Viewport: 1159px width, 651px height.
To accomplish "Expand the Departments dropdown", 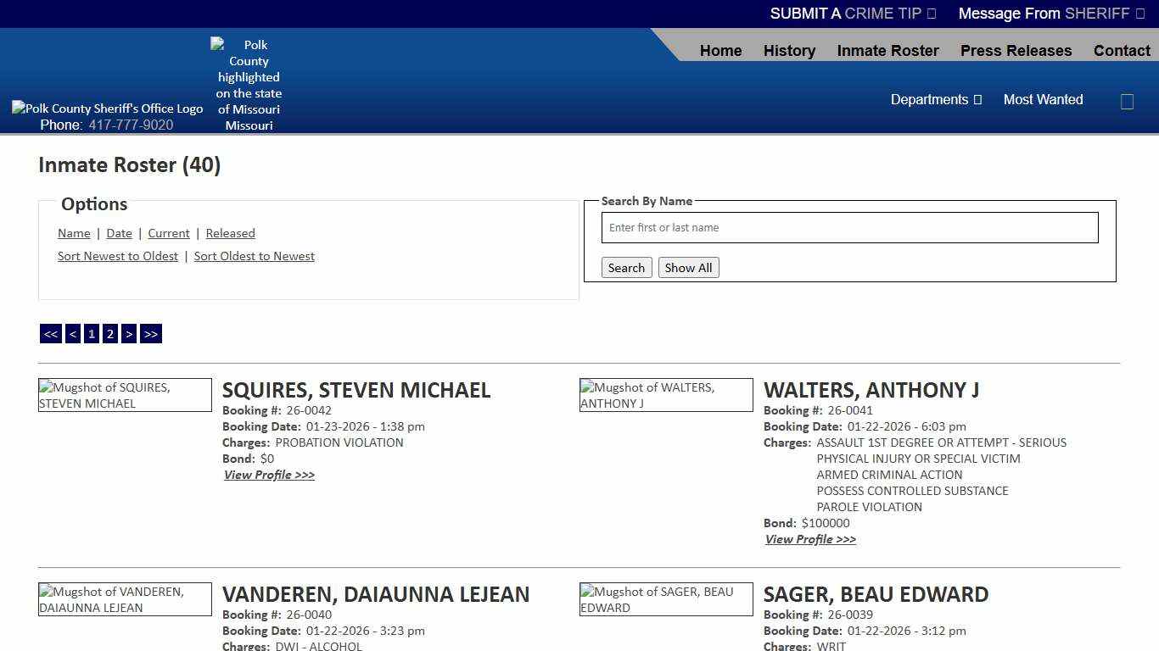I will coord(936,99).
